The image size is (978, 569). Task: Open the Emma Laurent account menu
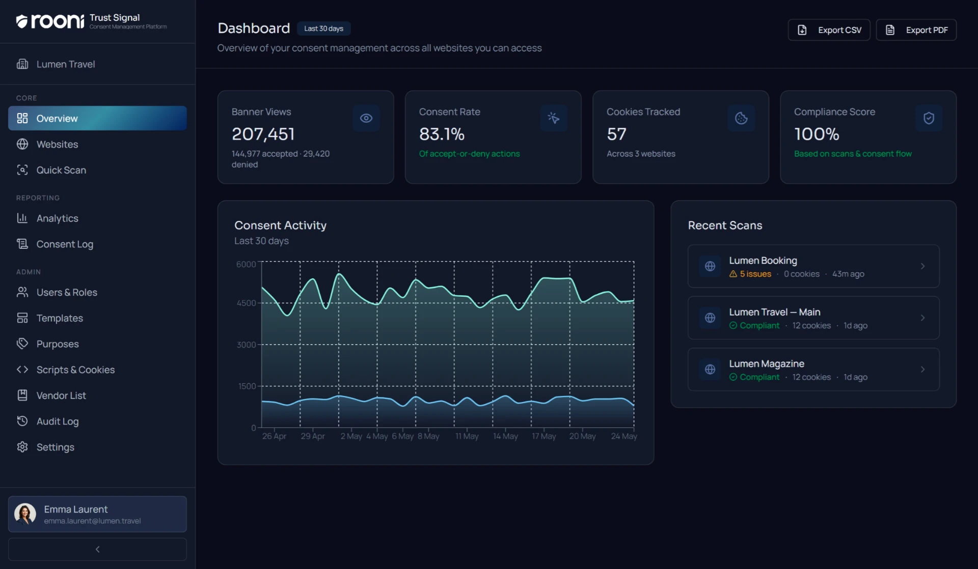[x=97, y=514]
